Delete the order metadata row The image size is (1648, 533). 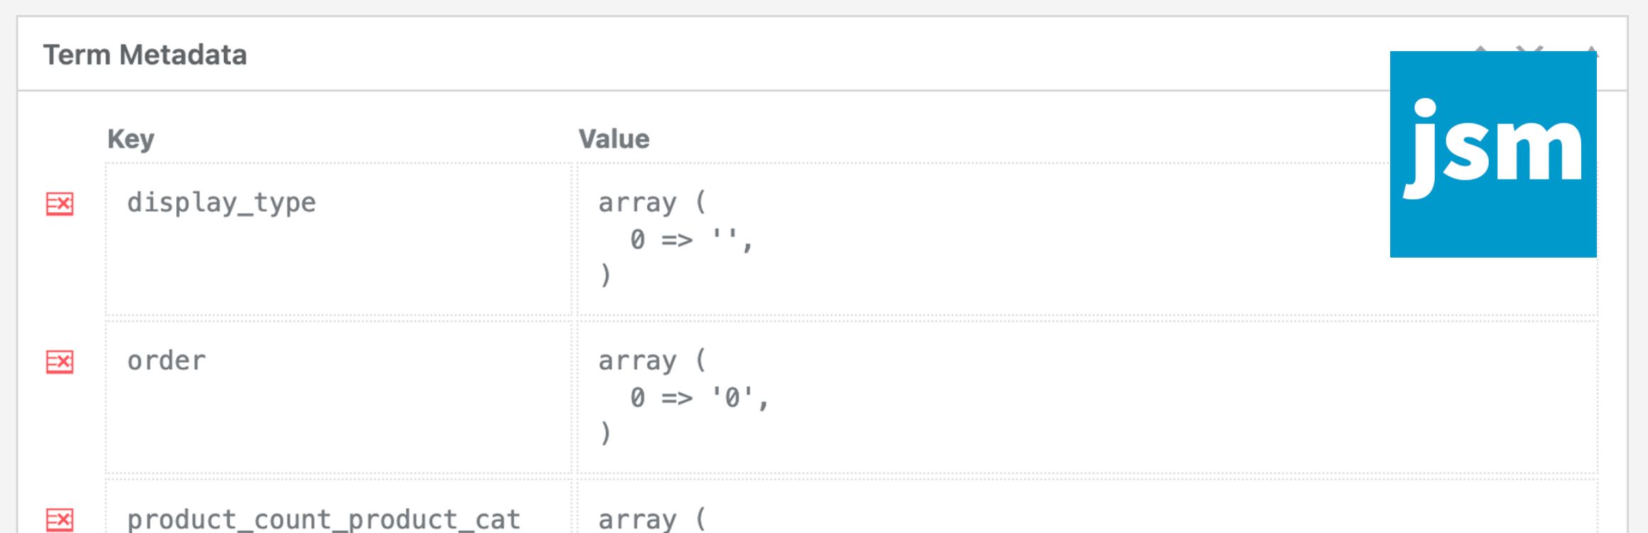click(x=60, y=362)
